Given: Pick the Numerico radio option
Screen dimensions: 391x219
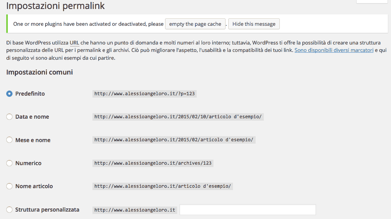Looking at the screenshot, I should click(x=9, y=163).
